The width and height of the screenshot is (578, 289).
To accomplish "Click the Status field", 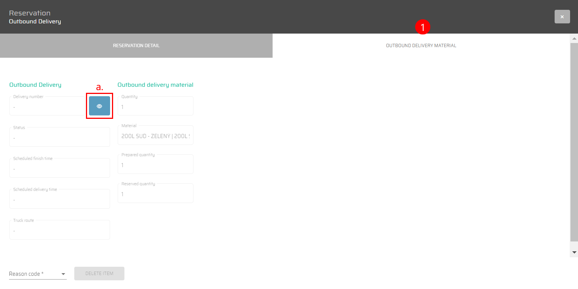I will click(60, 138).
